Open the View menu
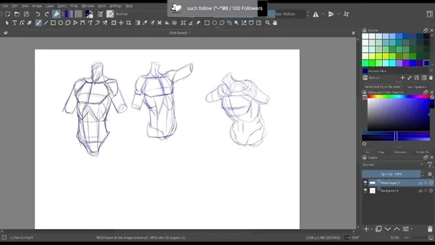The image size is (435, 245). click(25, 6)
